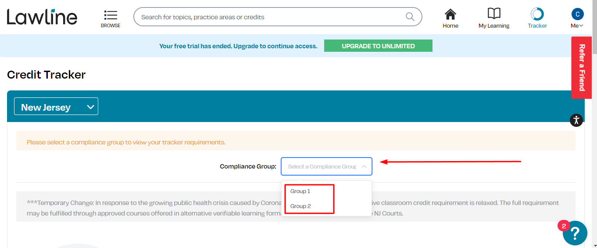This screenshot has width=597, height=248.
Task: Click the user avatar with letter C
Action: tap(577, 14)
